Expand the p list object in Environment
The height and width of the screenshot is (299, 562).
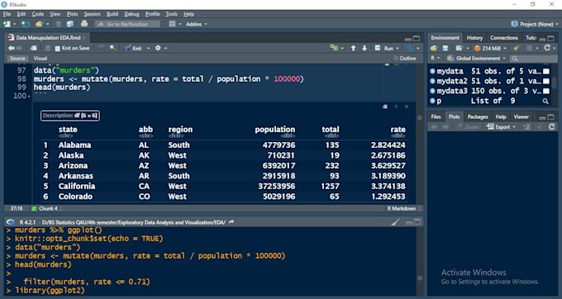click(x=432, y=102)
